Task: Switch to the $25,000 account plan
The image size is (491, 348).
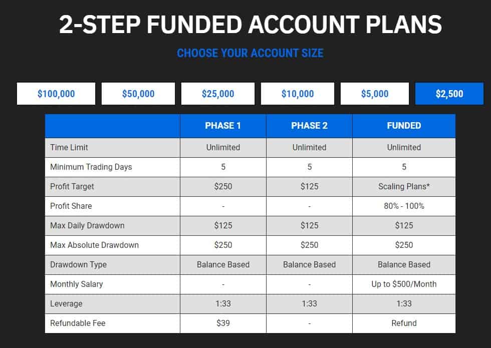Action: point(218,94)
